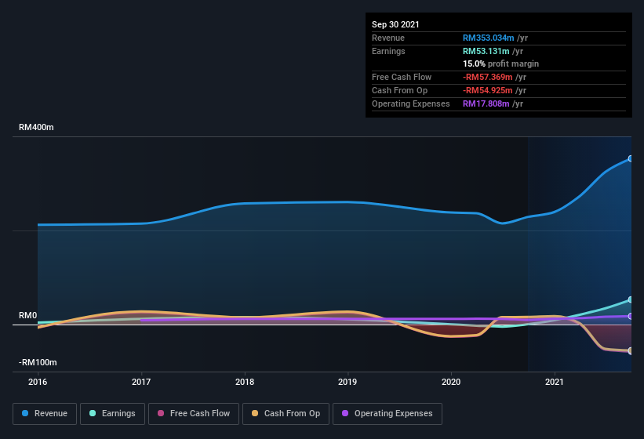Click the teal Earnings endpoint marker
Viewport: 644px width, 439px height.
coord(631,300)
